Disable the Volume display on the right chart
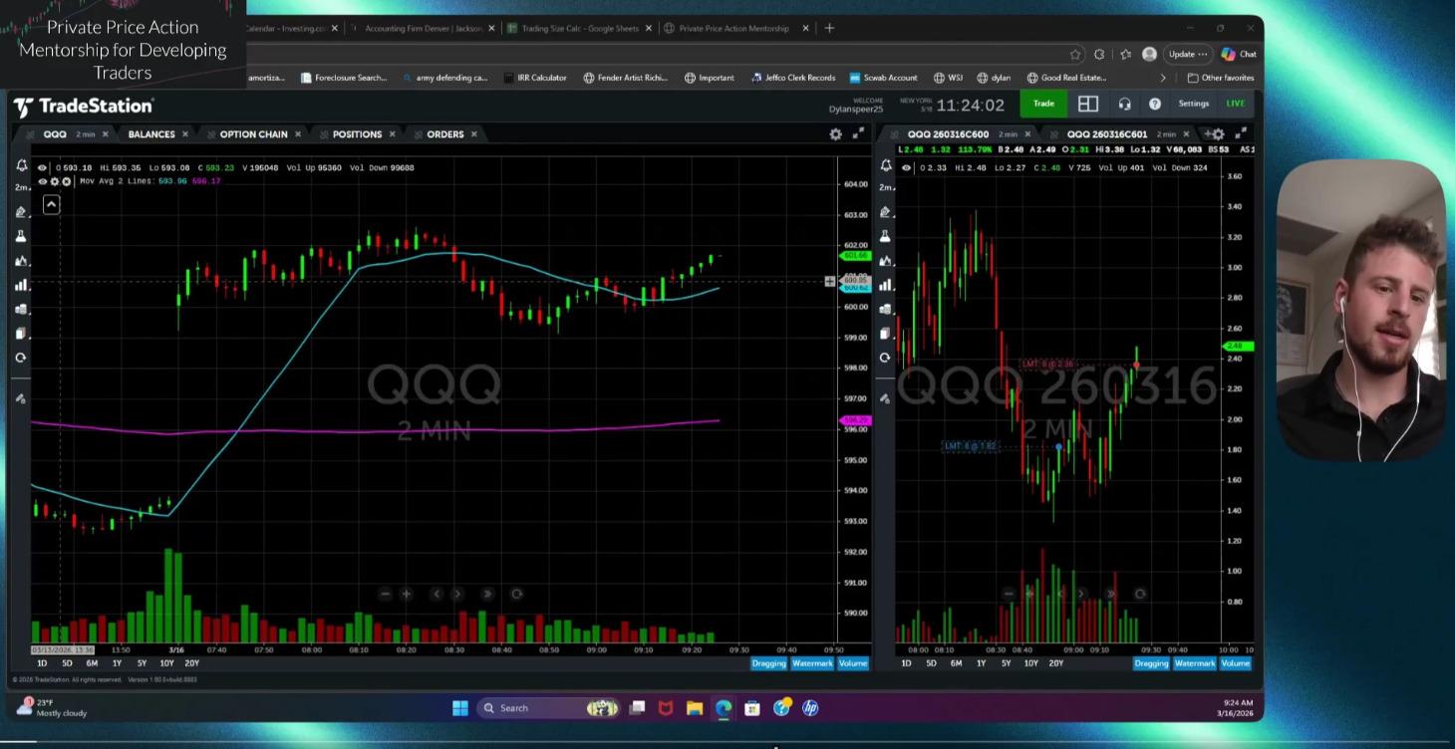The height and width of the screenshot is (749, 1455). pyautogui.click(x=1236, y=663)
